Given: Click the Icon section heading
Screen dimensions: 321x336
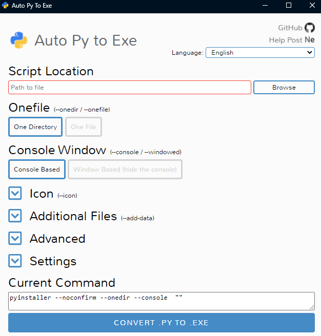Looking at the screenshot, I should click(42, 194).
